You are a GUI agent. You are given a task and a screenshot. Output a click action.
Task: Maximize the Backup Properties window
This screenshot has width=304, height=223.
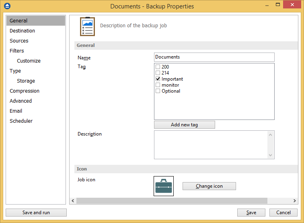[x=278, y=5]
